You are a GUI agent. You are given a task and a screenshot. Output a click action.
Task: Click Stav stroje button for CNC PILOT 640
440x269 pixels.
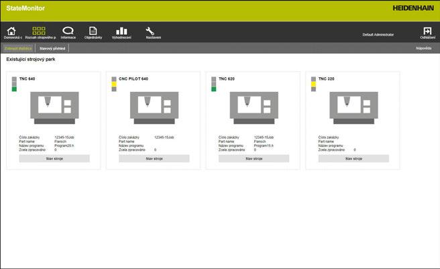pyautogui.click(x=154, y=158)
